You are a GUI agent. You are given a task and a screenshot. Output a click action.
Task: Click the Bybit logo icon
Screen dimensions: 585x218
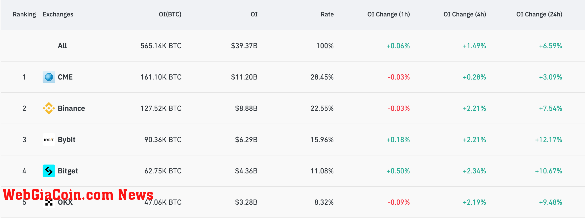coord(49,140)
